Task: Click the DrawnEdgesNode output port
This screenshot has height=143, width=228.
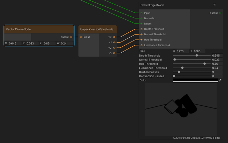Action: 221,13
